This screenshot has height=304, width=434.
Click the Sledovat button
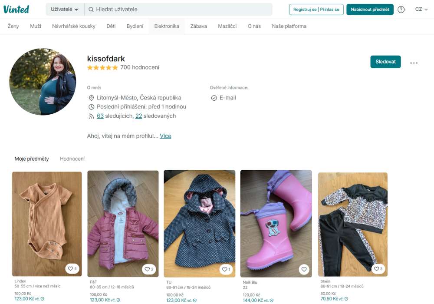[x=385, y=62]
